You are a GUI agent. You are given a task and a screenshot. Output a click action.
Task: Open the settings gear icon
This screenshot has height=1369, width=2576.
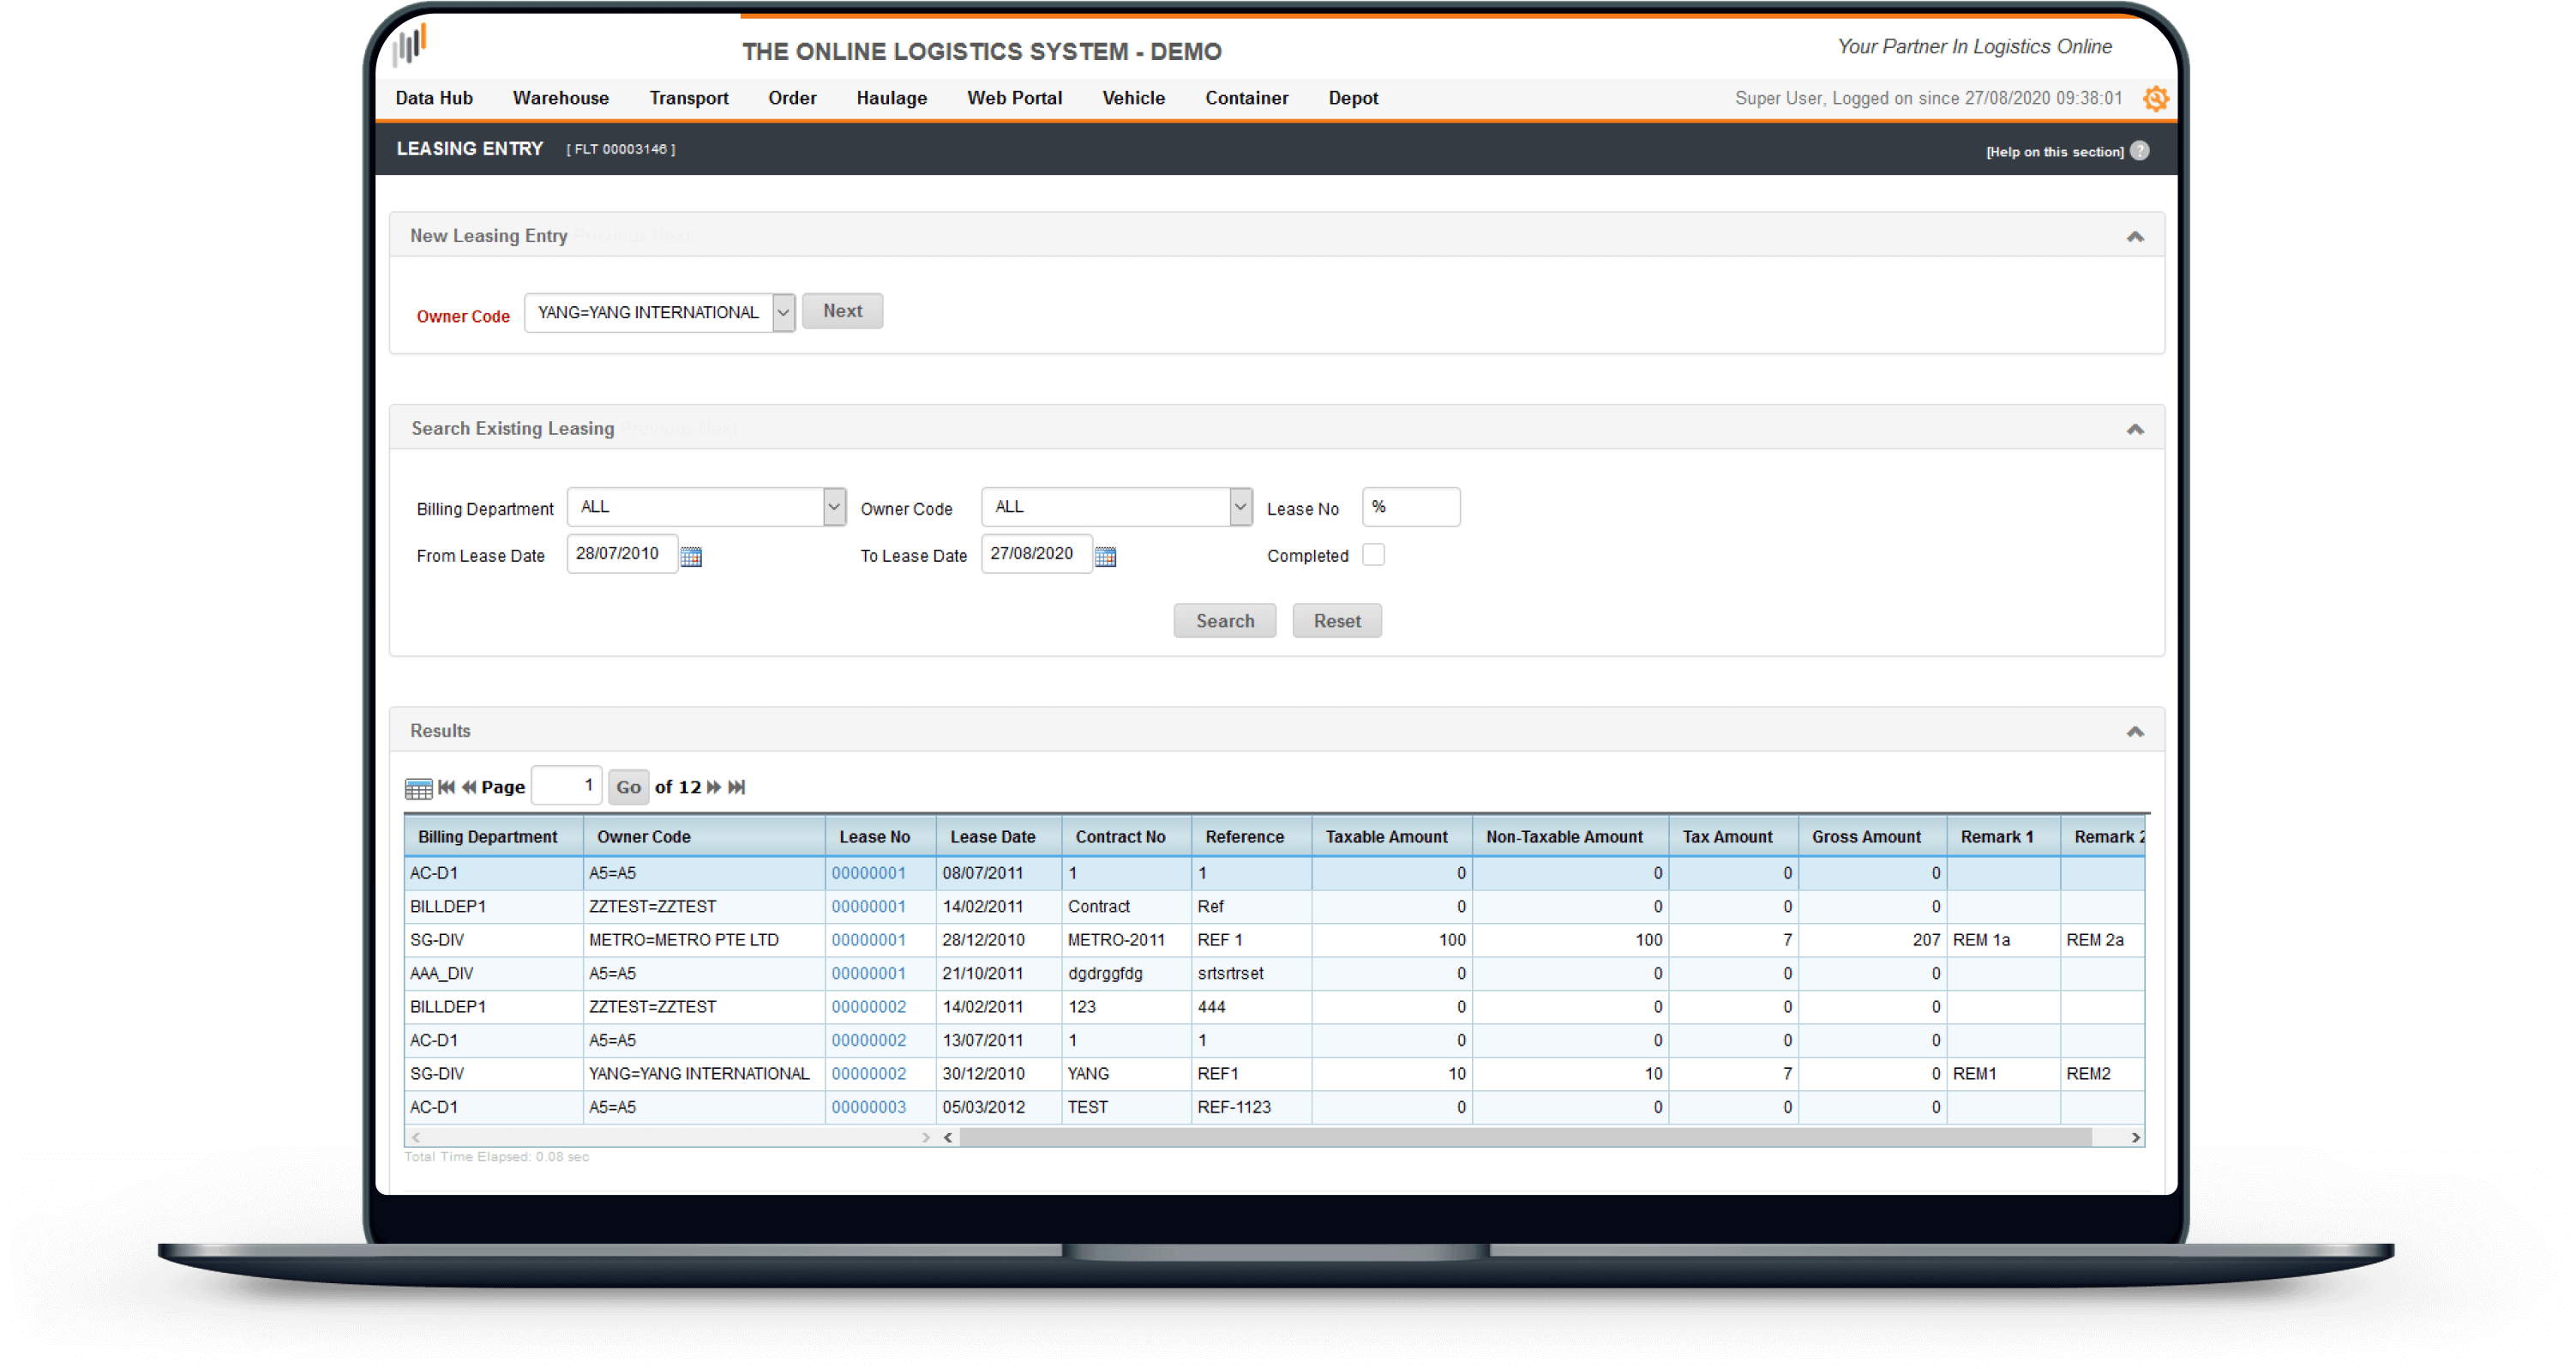[x=2156, y=98]
